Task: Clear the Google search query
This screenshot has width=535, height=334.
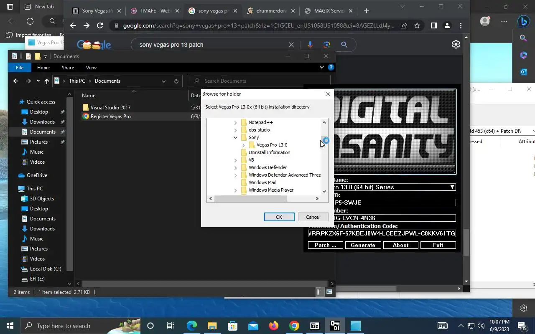Action: click(291, 45)
